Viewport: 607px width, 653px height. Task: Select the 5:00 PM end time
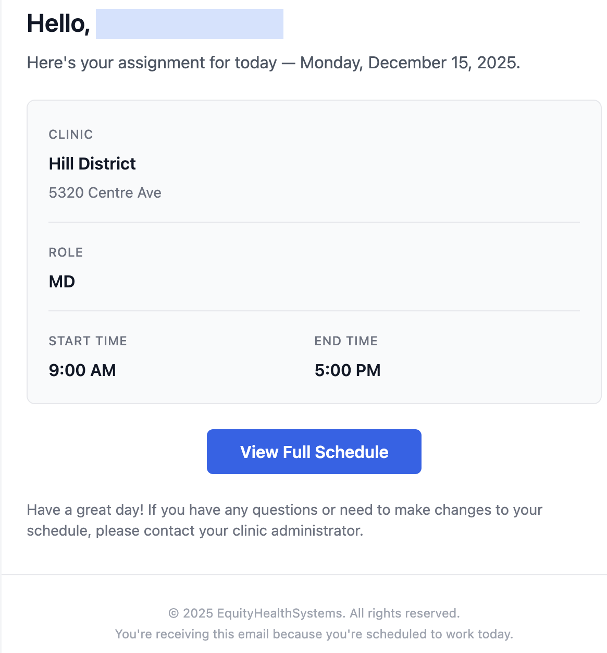coord(348,370)
